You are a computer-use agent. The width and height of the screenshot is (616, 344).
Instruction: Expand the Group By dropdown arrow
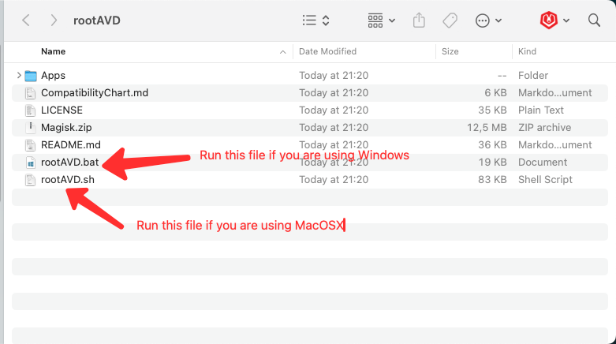pyautogui.click(x=392, y=21)
